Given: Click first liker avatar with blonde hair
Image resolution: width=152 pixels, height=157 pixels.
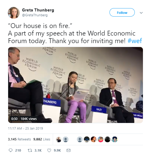Looking at the screenshot, I should [59, 139].
